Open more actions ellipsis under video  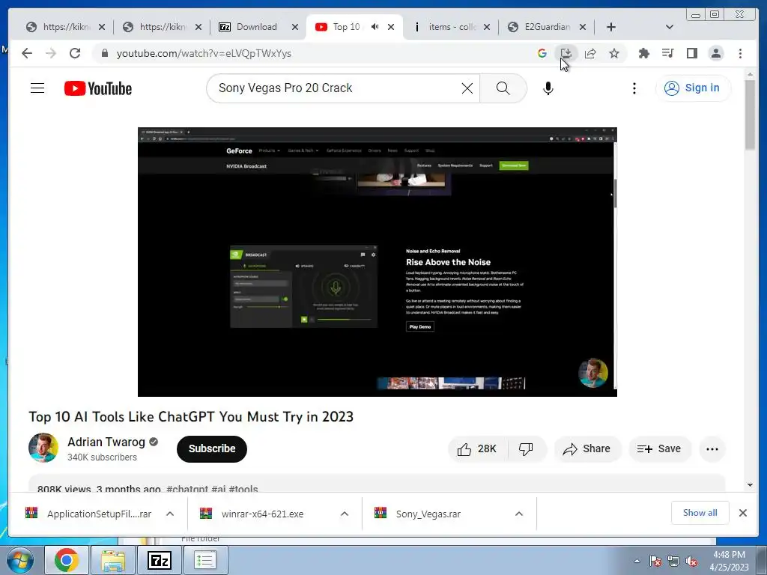[712, 449]
